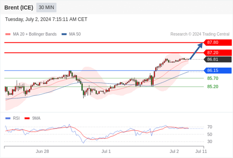Image resolution: width=233 pixels, height=158 pixels.
Task: Click the Jul 1 date axis label
Action: click(106, 151)
